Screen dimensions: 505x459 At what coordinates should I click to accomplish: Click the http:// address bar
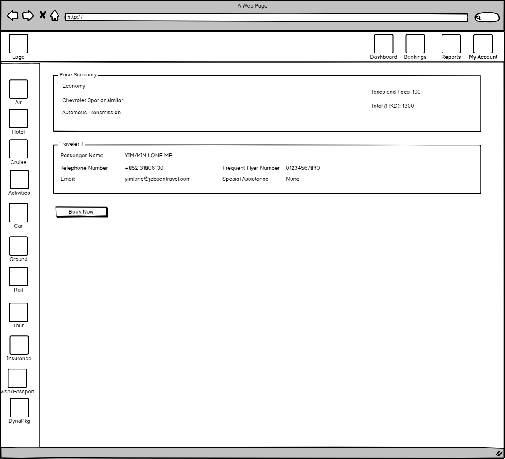pyautogui.click(x=266, y=17)
